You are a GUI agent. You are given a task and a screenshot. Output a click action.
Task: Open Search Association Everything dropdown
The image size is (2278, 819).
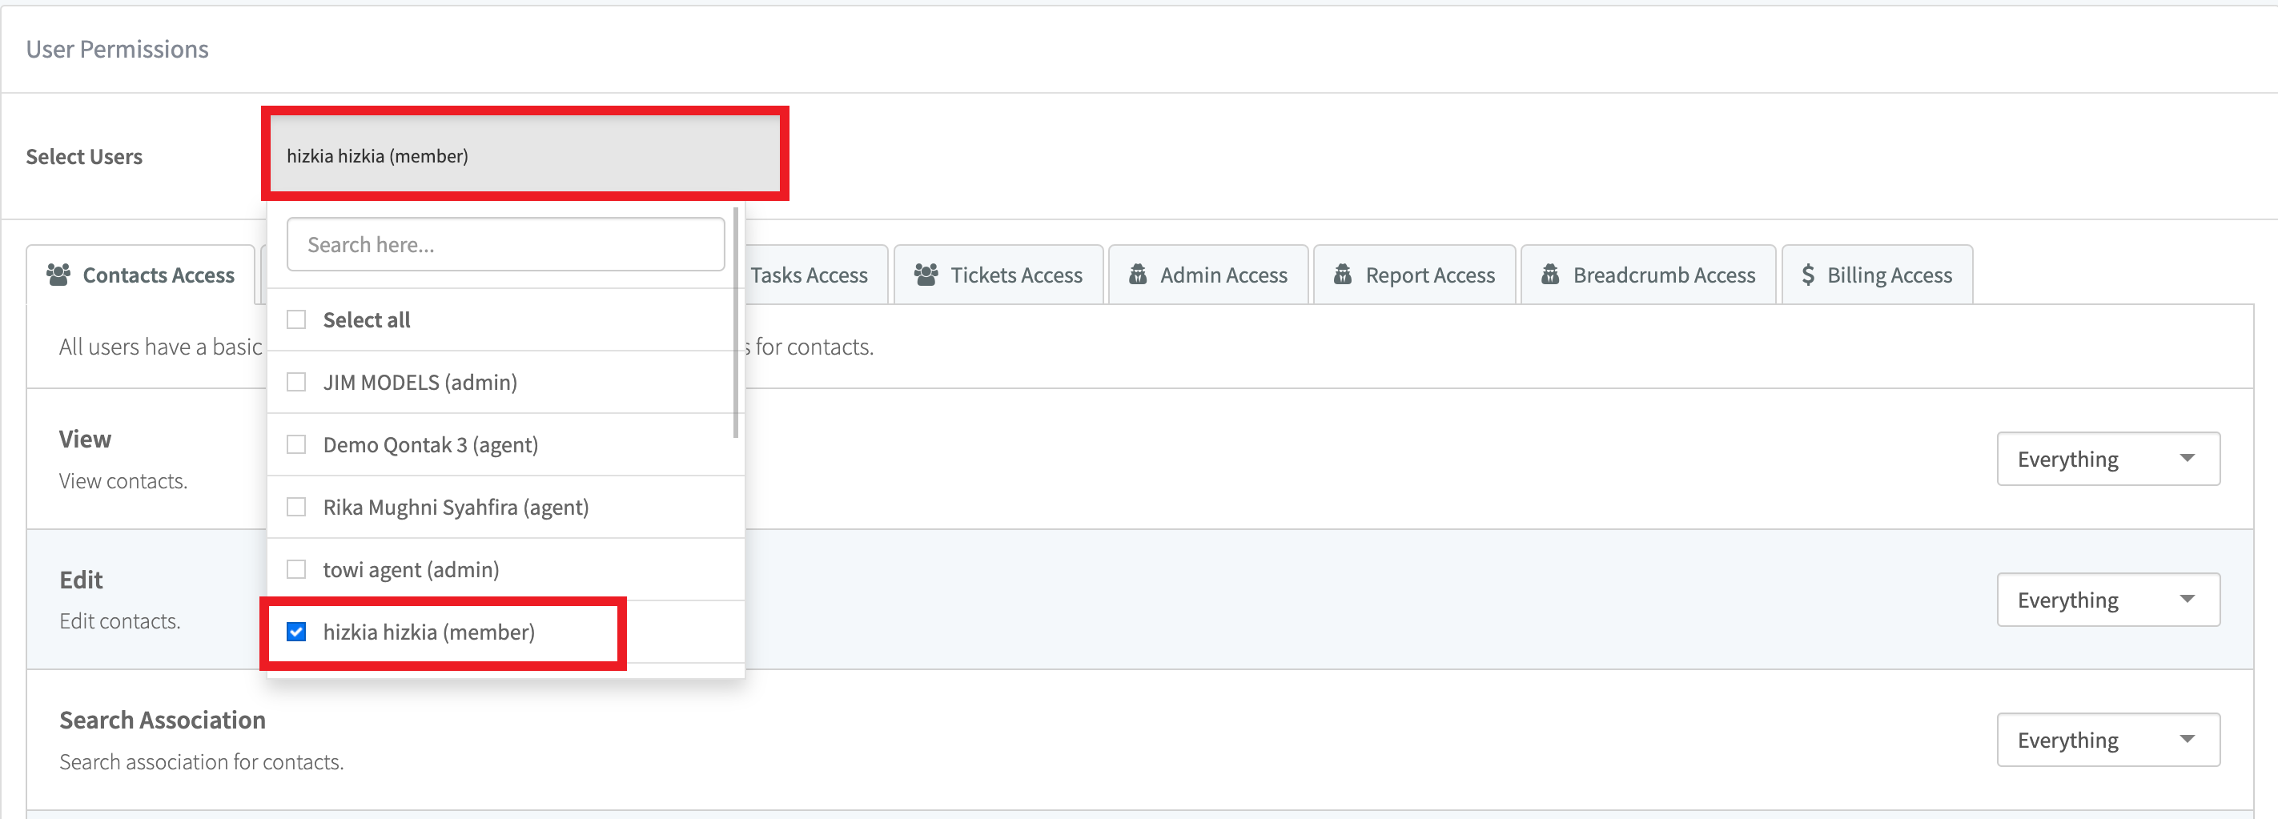point(2107,740)
